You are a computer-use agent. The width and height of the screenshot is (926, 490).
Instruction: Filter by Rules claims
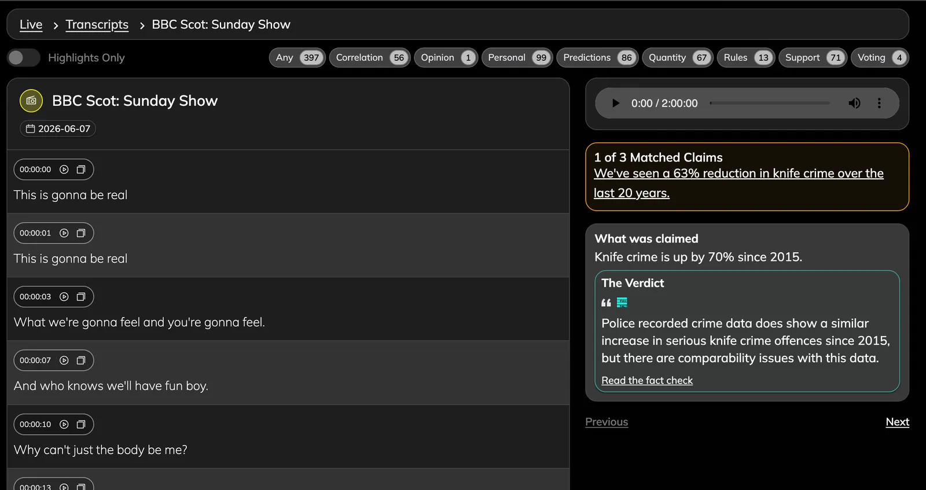pos(746,57)
